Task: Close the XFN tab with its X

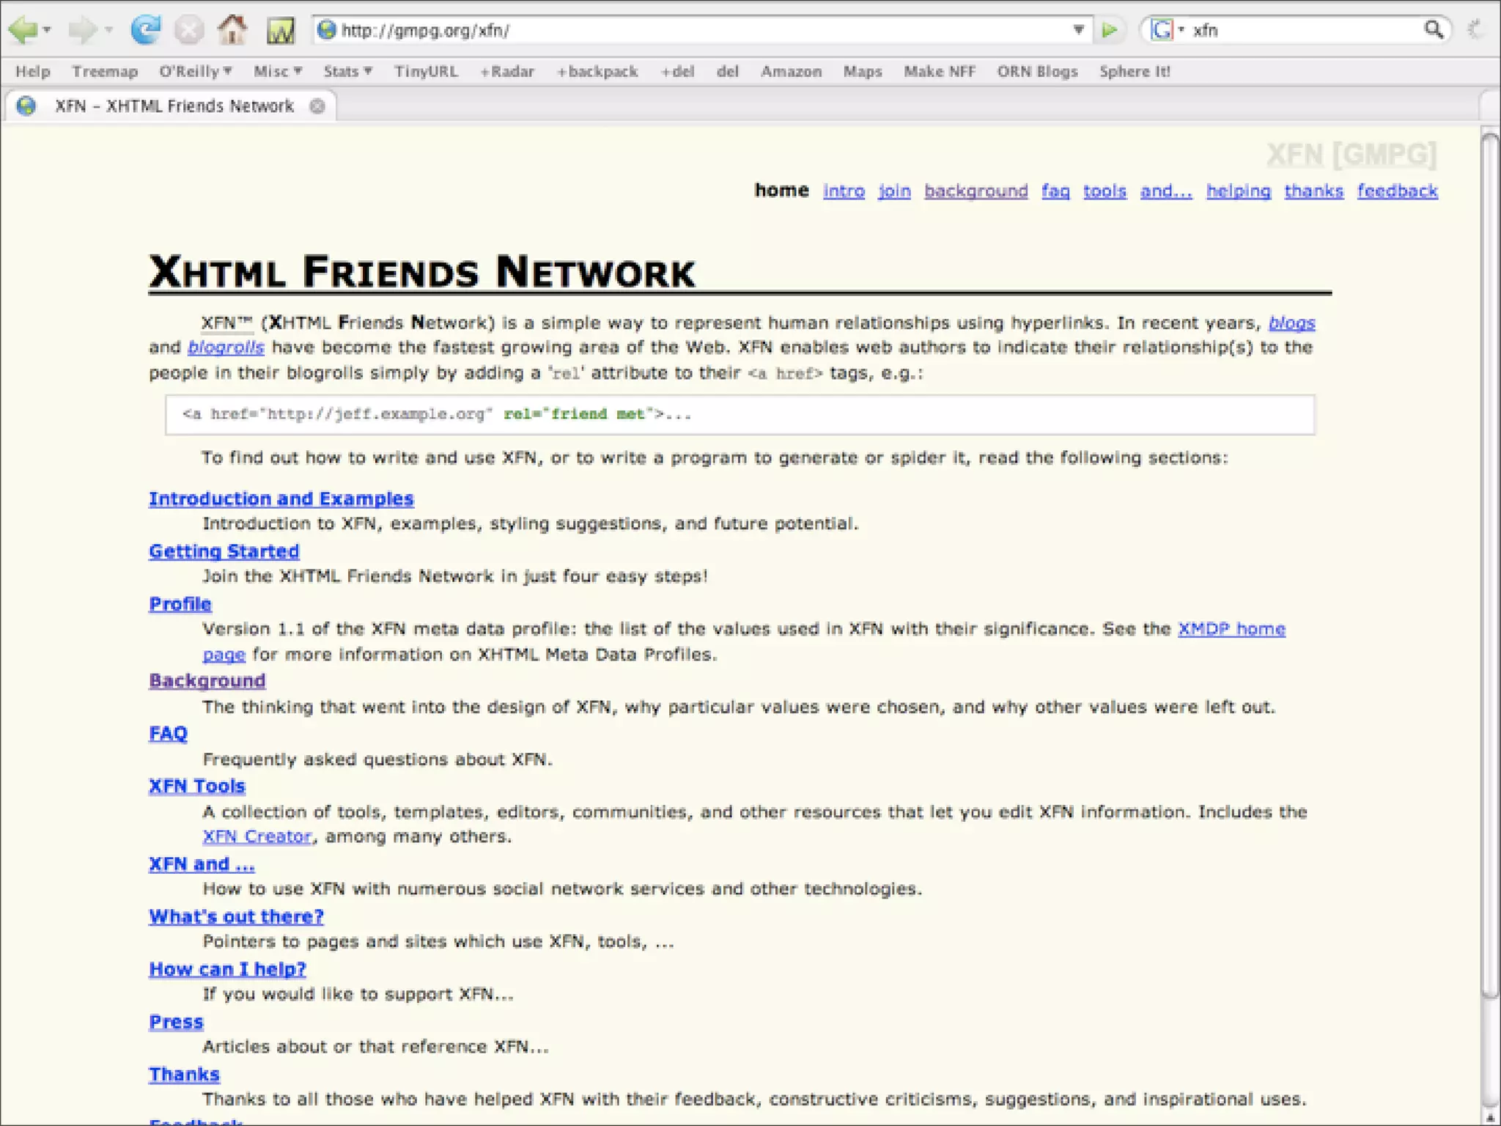Action: pyautogui.click(x=317, y=106)
